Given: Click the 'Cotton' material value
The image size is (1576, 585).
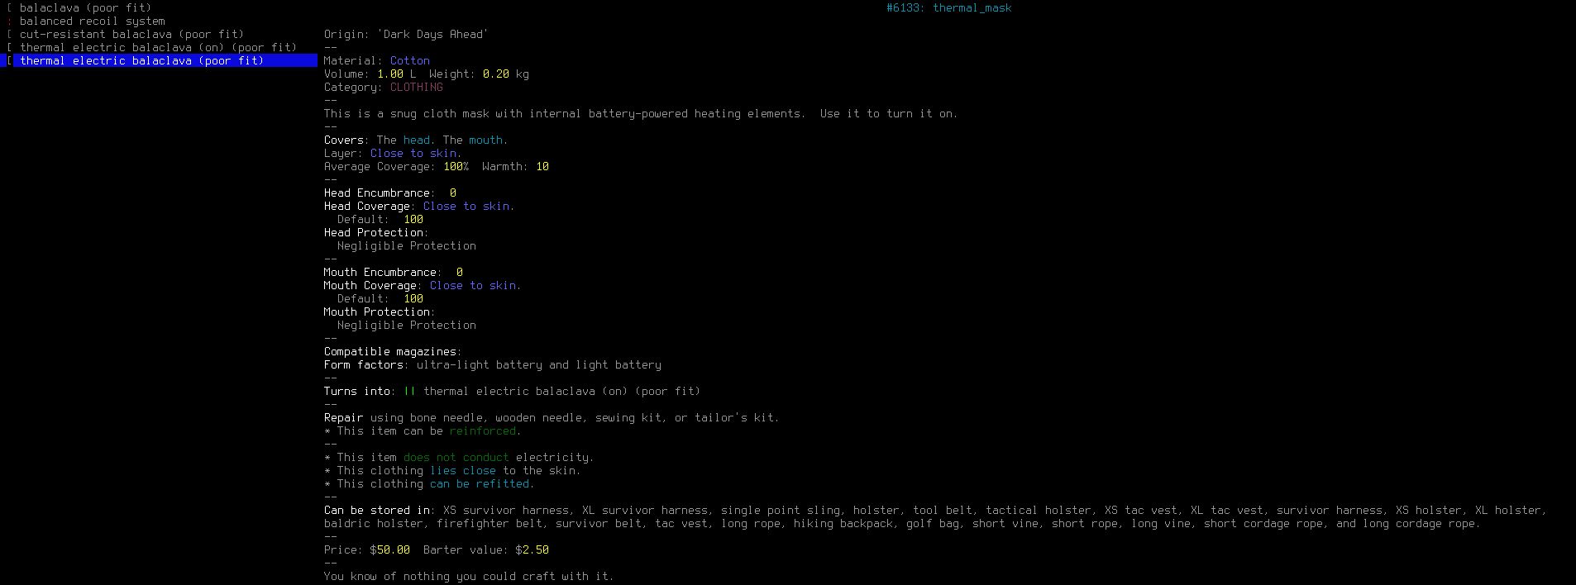Looking at the screenshot, I should 410,61.
